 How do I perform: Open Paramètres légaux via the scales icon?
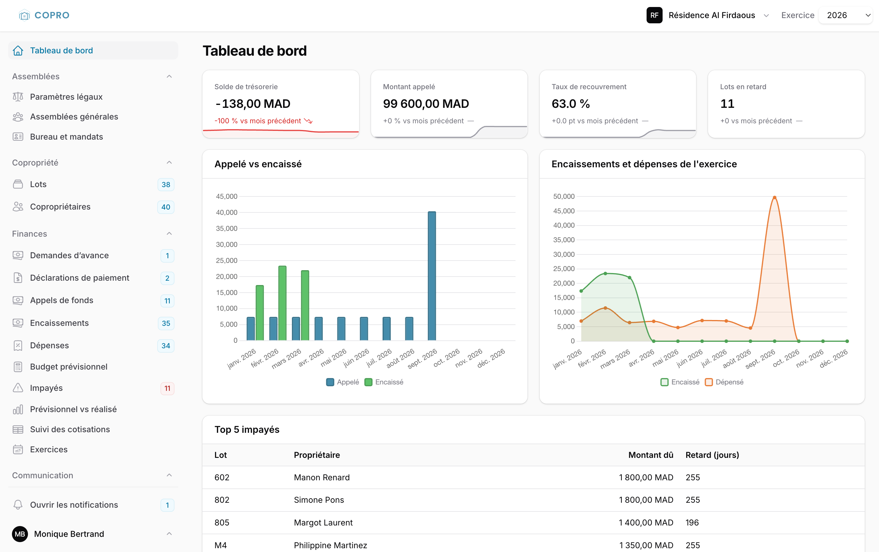(18, 97)
